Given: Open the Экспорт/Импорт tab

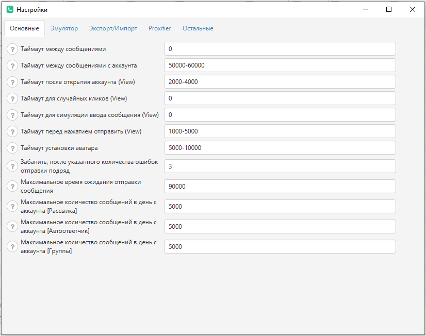Looking at the screenshot, I should (113, 28).
